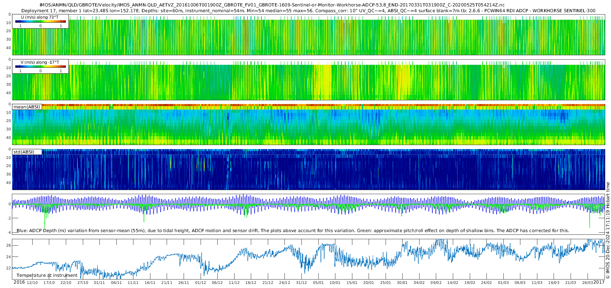Click the V velocity colorbar legend
Viewport: 611px width, 288px height.
click(x=40, y=67)
